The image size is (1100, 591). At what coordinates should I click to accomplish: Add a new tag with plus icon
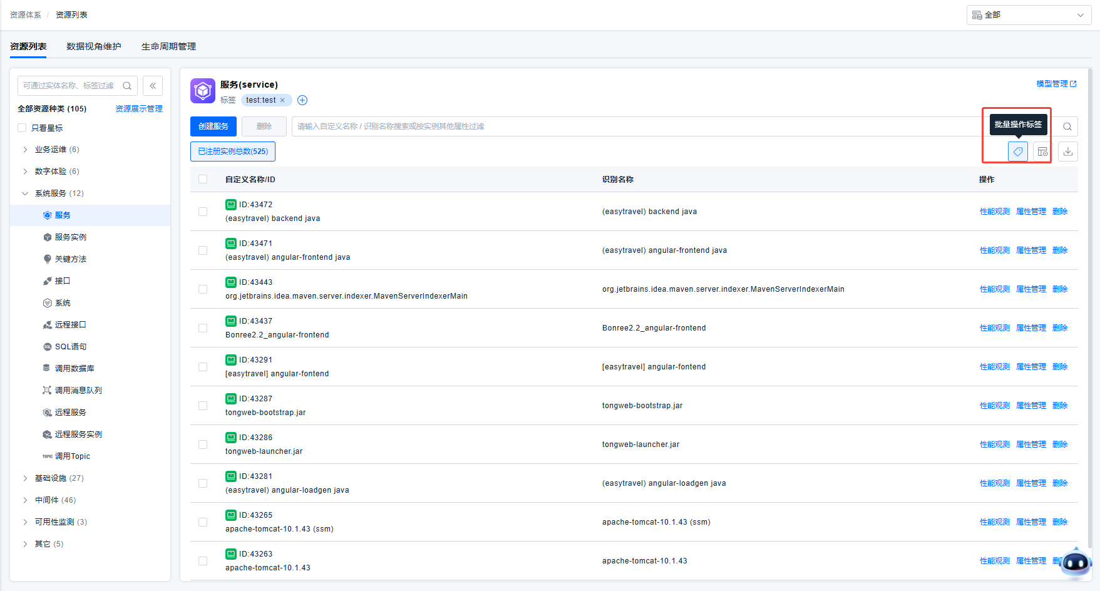pos(302,100)
